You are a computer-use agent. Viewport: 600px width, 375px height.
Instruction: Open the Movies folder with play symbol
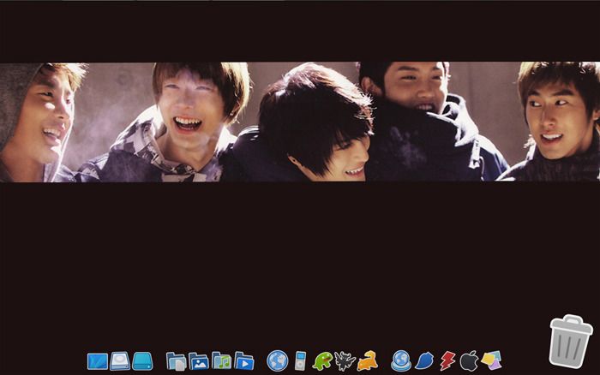(244, 360)
